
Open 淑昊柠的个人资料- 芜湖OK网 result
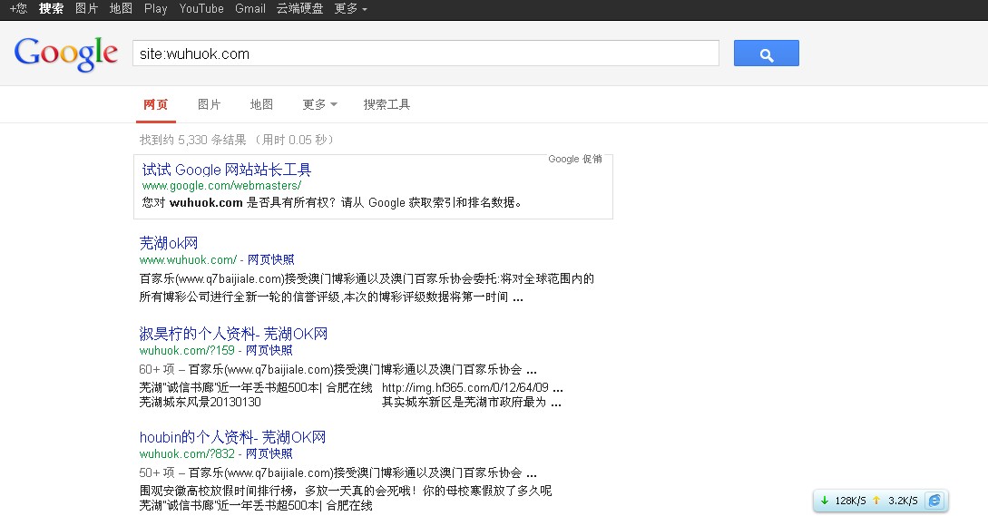(x=234, y=334)
